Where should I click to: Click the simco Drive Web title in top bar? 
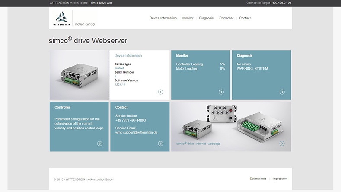tap(102, 3)
